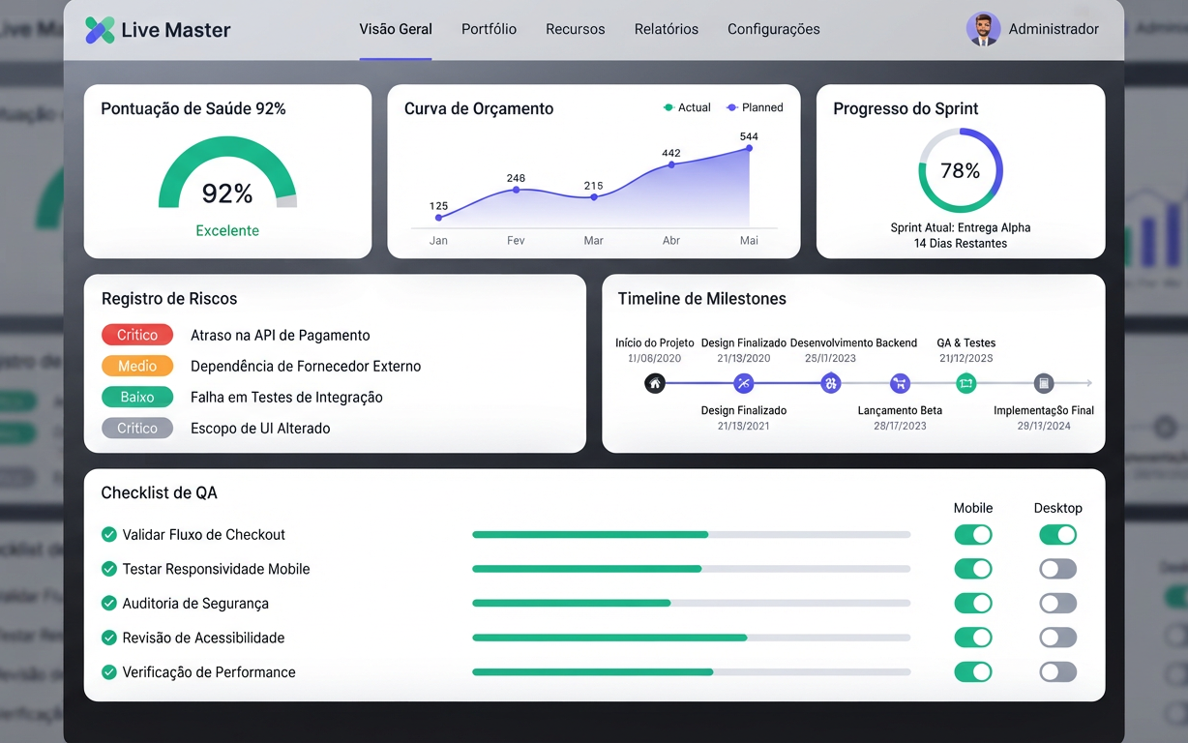Open the Administrador avatar picture
This screenshot has width=1188, height=743.
[983, 29]
